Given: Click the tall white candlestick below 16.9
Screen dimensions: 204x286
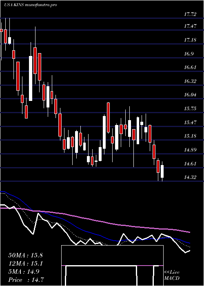Looking at the screenshot, I should (31, 78).
